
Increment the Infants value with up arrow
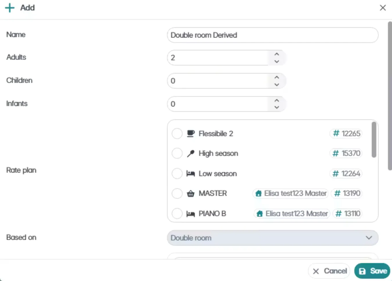(277, 101)
